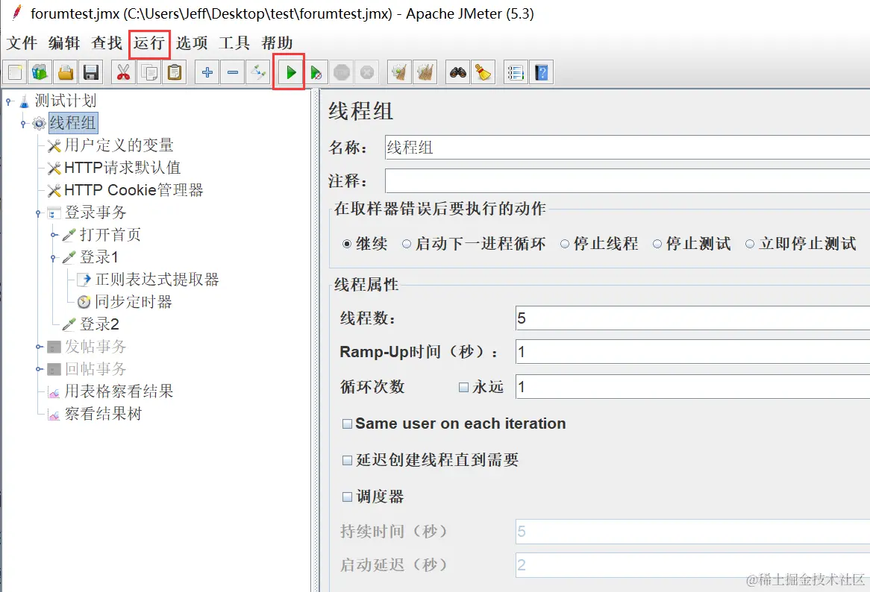870x592 pixels.
Task: Click the Toggle enable/disable icon
Action: point(258,72)
